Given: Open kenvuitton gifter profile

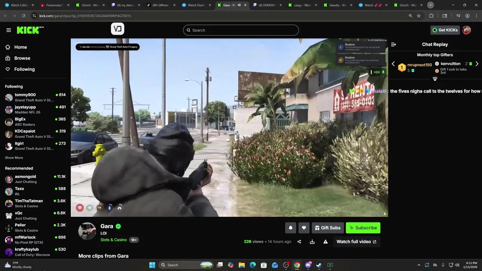Looking at the screenshot, I should pyautogui.click(x=450, y=64).
